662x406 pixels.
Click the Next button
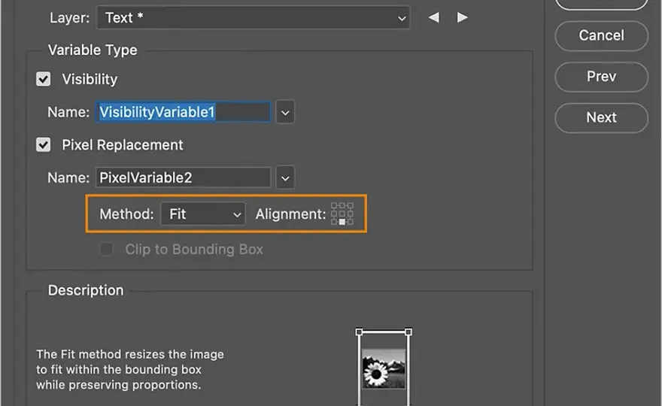[601, 117]
